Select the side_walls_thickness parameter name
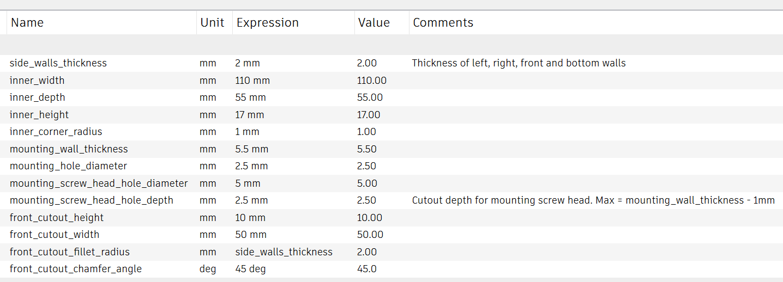This screenshot has height=282, width=783. click(x=58, y=63)
